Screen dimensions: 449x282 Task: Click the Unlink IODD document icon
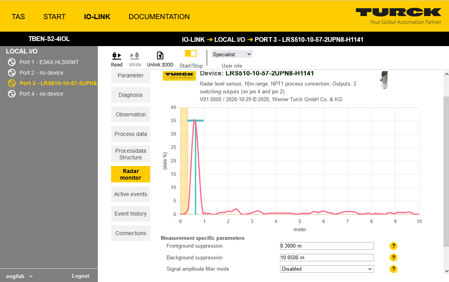pyautogui.click(x=160, y=56)
